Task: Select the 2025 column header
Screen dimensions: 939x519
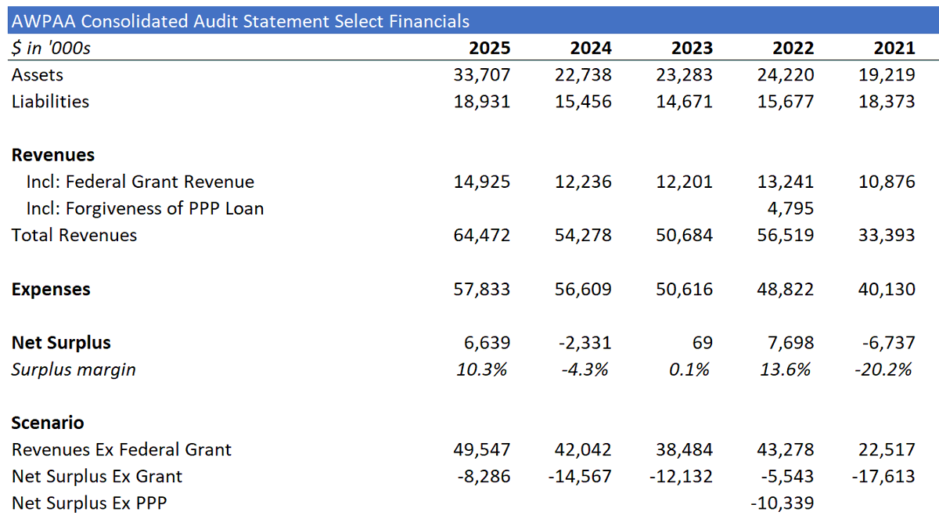Action: click(489, 48)
